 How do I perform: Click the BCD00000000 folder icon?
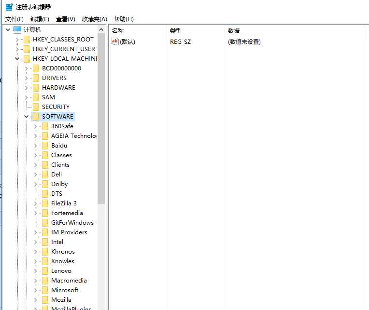36,68
